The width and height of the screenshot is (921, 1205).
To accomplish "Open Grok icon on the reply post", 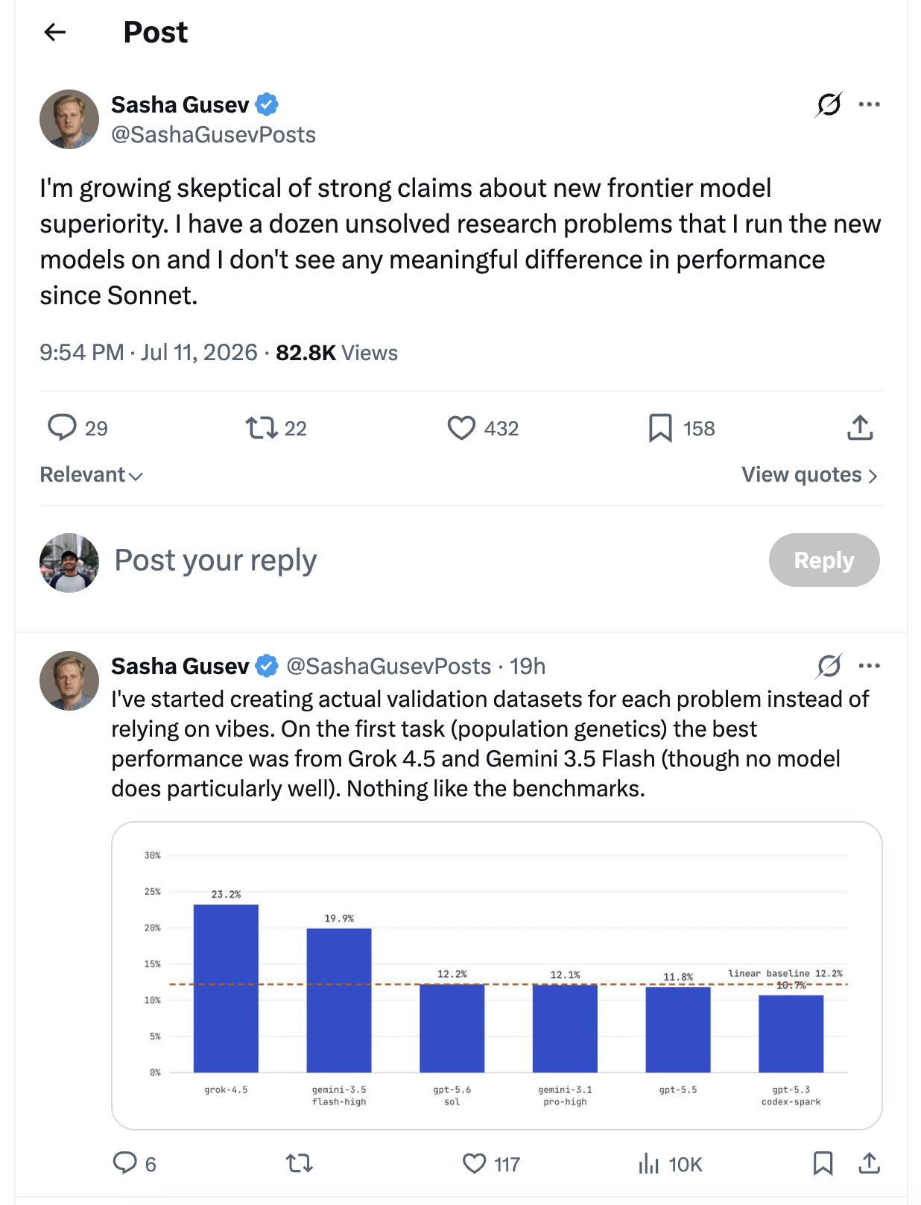I will pos(829,666).
